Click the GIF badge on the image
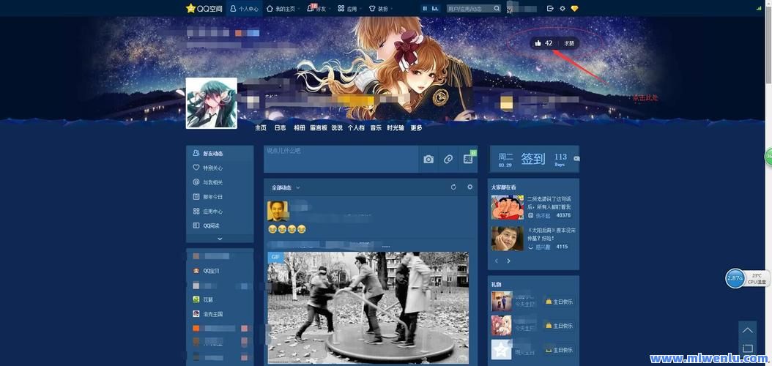Screen dimensions: 772x366 click(274, 257)
